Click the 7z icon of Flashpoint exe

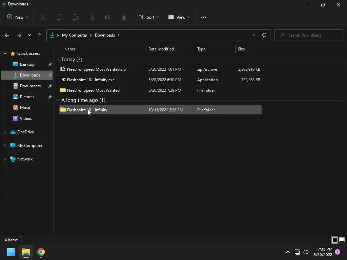63,80
